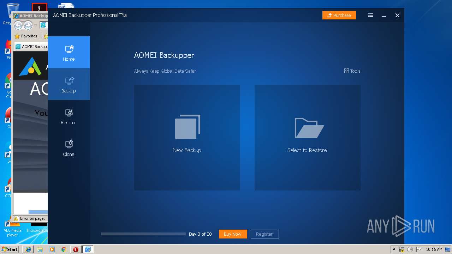Click the trial days progress bar
The height and width of the screenshot is (254, 452).
click(x=143, y=234)
